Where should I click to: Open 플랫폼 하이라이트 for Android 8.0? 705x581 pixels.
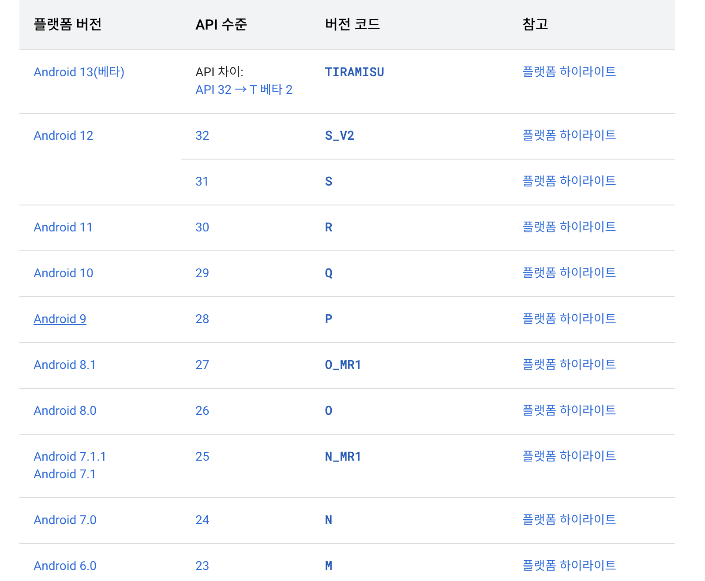[569, 410]
